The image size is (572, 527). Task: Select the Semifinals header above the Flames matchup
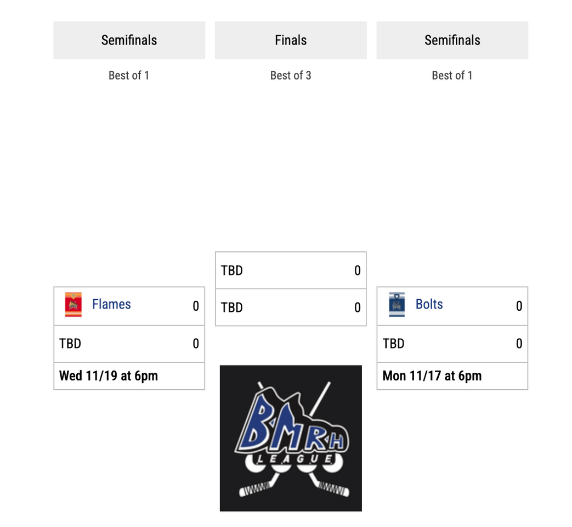pyautogui.click(x=129, y=40)
